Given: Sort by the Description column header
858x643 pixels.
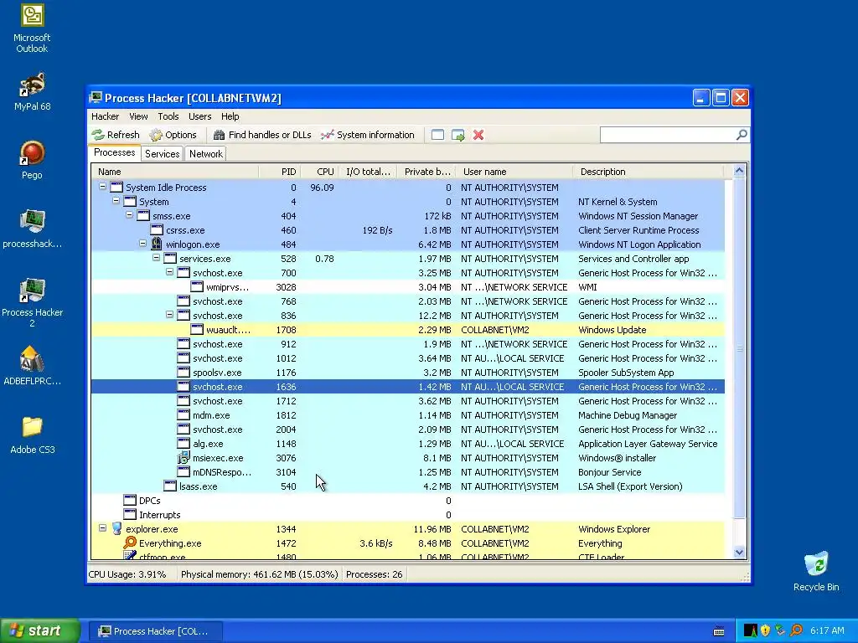Looking at the screenshot, I should point(648,172).
